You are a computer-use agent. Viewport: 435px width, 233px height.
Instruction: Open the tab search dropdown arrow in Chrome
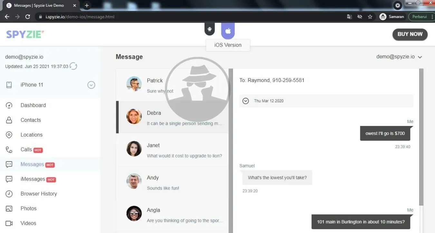398,5
